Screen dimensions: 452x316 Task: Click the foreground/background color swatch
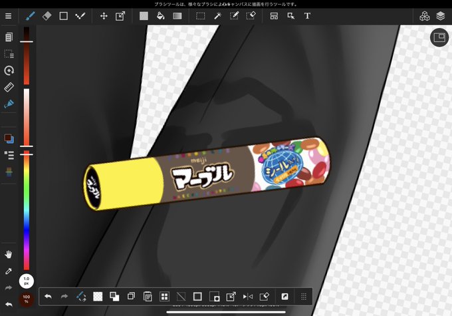click(x=9, y=138)
